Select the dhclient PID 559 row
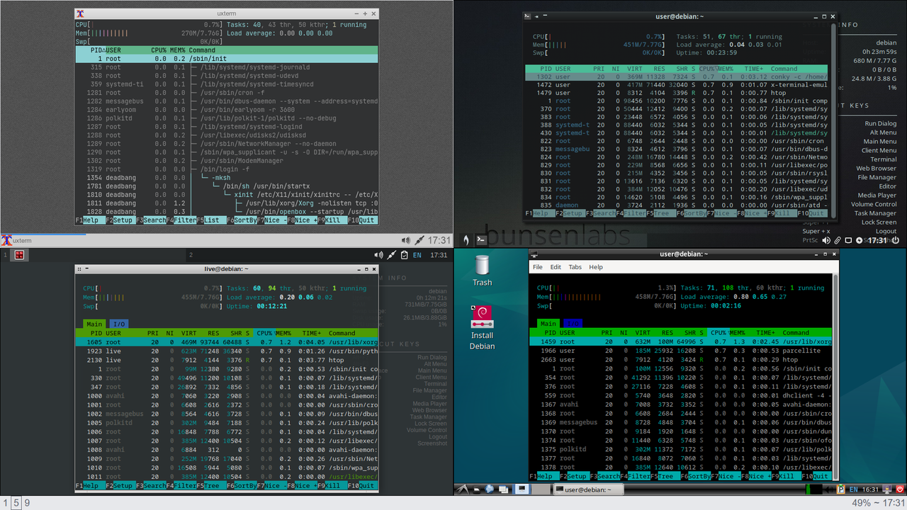The height and width of the screenshot is (510, 907). click(680, 395)
